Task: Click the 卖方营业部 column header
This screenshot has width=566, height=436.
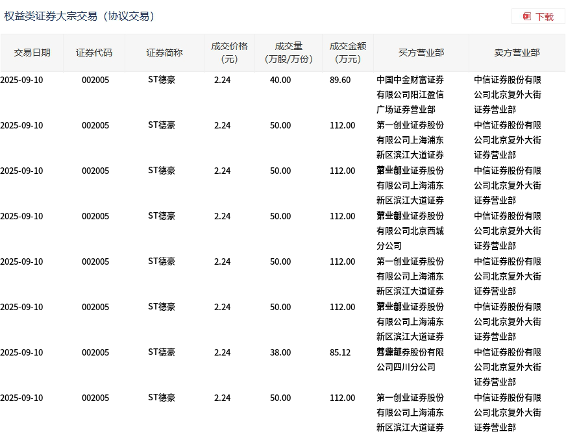Action: pyautogui.click(x=517, y=53)
